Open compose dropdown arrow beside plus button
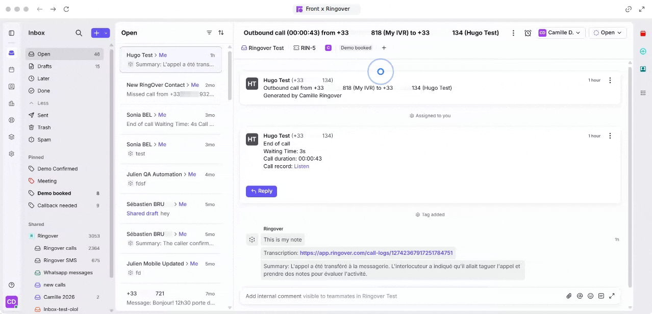The image size is (652, 314). pyautogui.click(x=106, y=33)
